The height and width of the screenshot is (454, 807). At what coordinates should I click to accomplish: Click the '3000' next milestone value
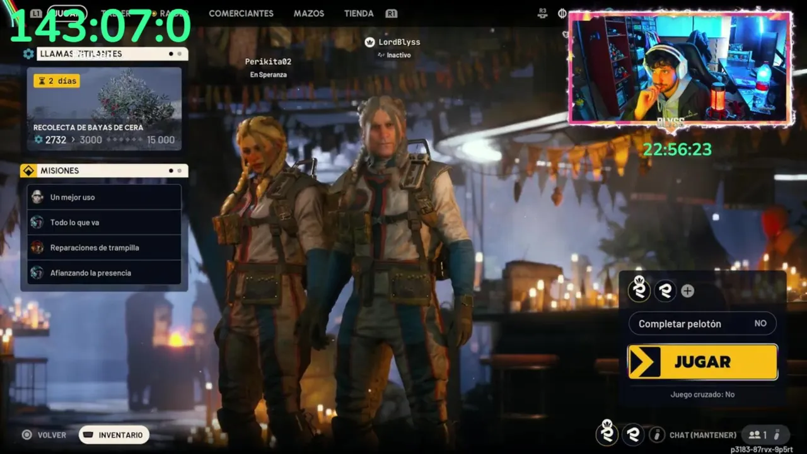tap(91, 140)
